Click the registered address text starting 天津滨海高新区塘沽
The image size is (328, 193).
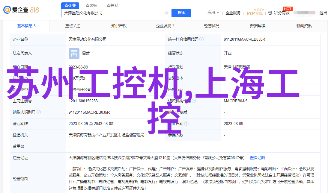pos(157,158)
